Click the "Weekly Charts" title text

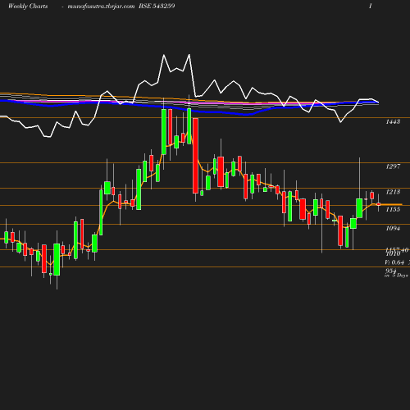tap(28, 7)
